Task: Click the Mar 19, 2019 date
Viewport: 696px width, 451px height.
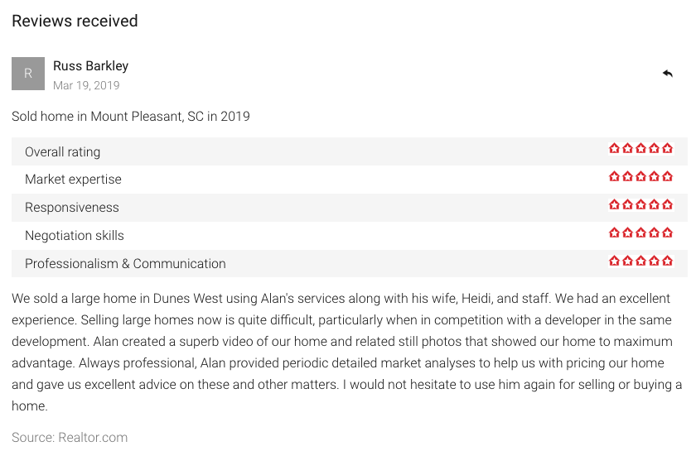Action: click(x=86, y=85)
